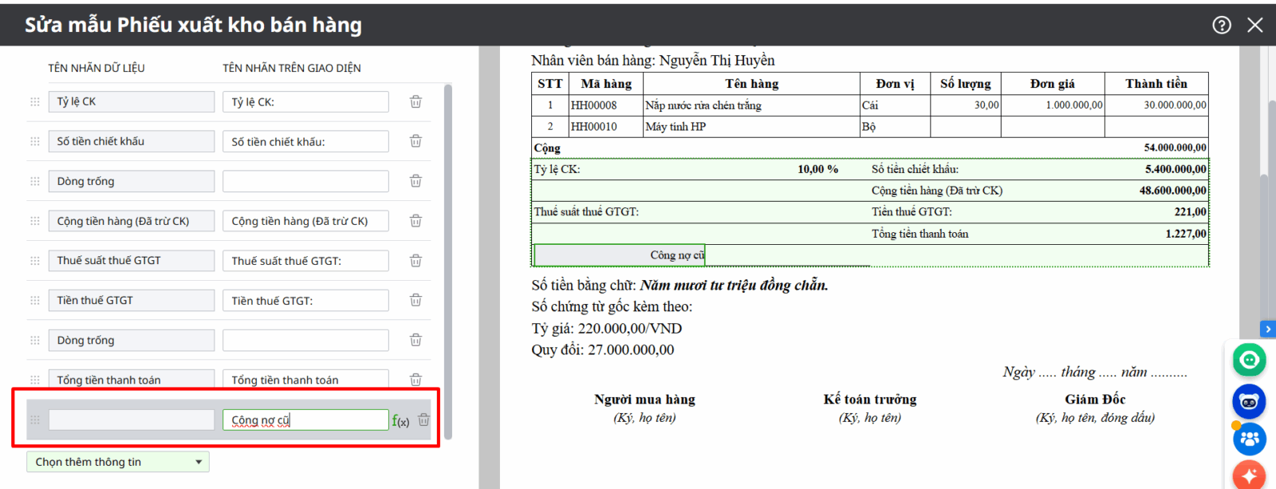Delete the Tỷ lệ CK row
Screen dimensions: 1276x489
(x=415, y=101)
